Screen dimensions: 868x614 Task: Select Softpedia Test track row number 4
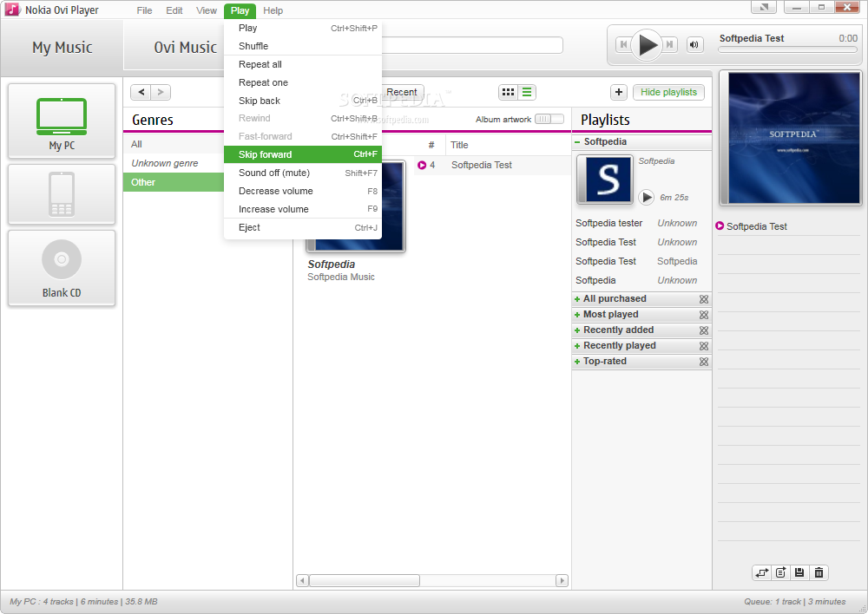[493, 165]
